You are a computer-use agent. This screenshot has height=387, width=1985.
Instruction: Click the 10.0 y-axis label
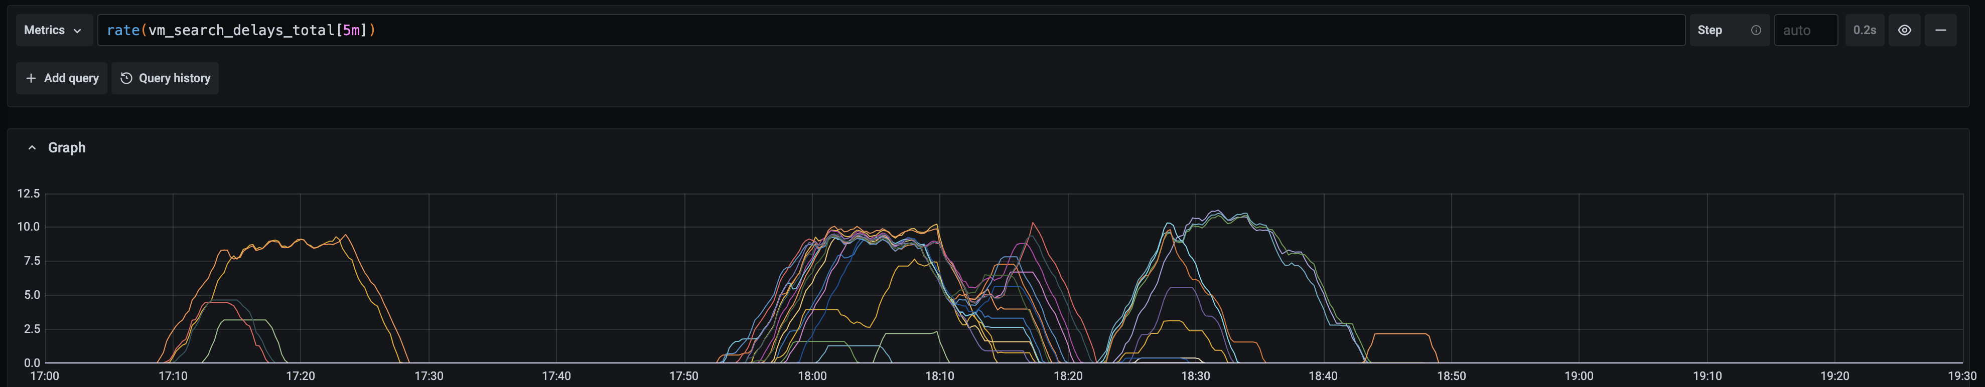click(29, 227)
